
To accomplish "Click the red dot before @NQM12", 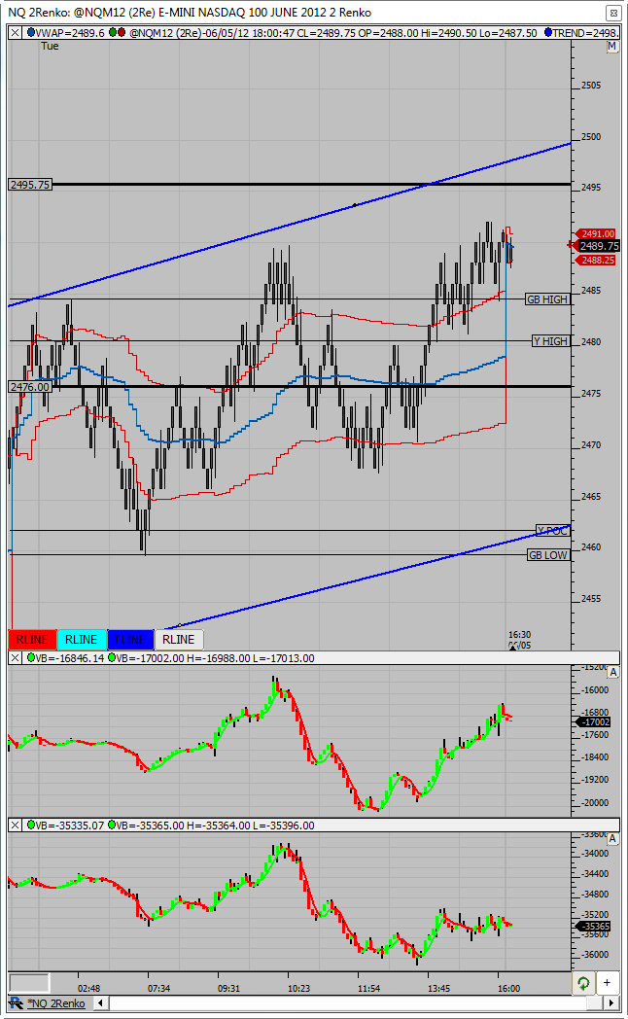I will click(122, 32).
